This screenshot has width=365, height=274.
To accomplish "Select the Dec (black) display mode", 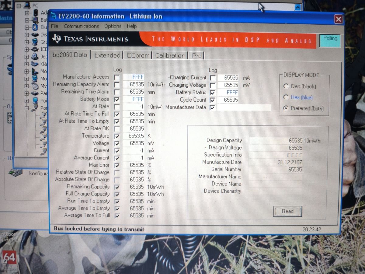I will (286, 86).
